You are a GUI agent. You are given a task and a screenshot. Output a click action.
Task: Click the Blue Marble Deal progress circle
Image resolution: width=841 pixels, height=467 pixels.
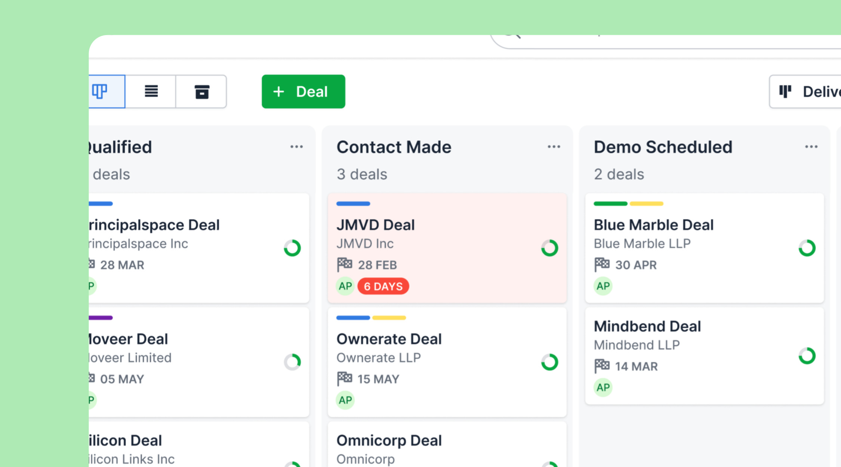[807, 248]
